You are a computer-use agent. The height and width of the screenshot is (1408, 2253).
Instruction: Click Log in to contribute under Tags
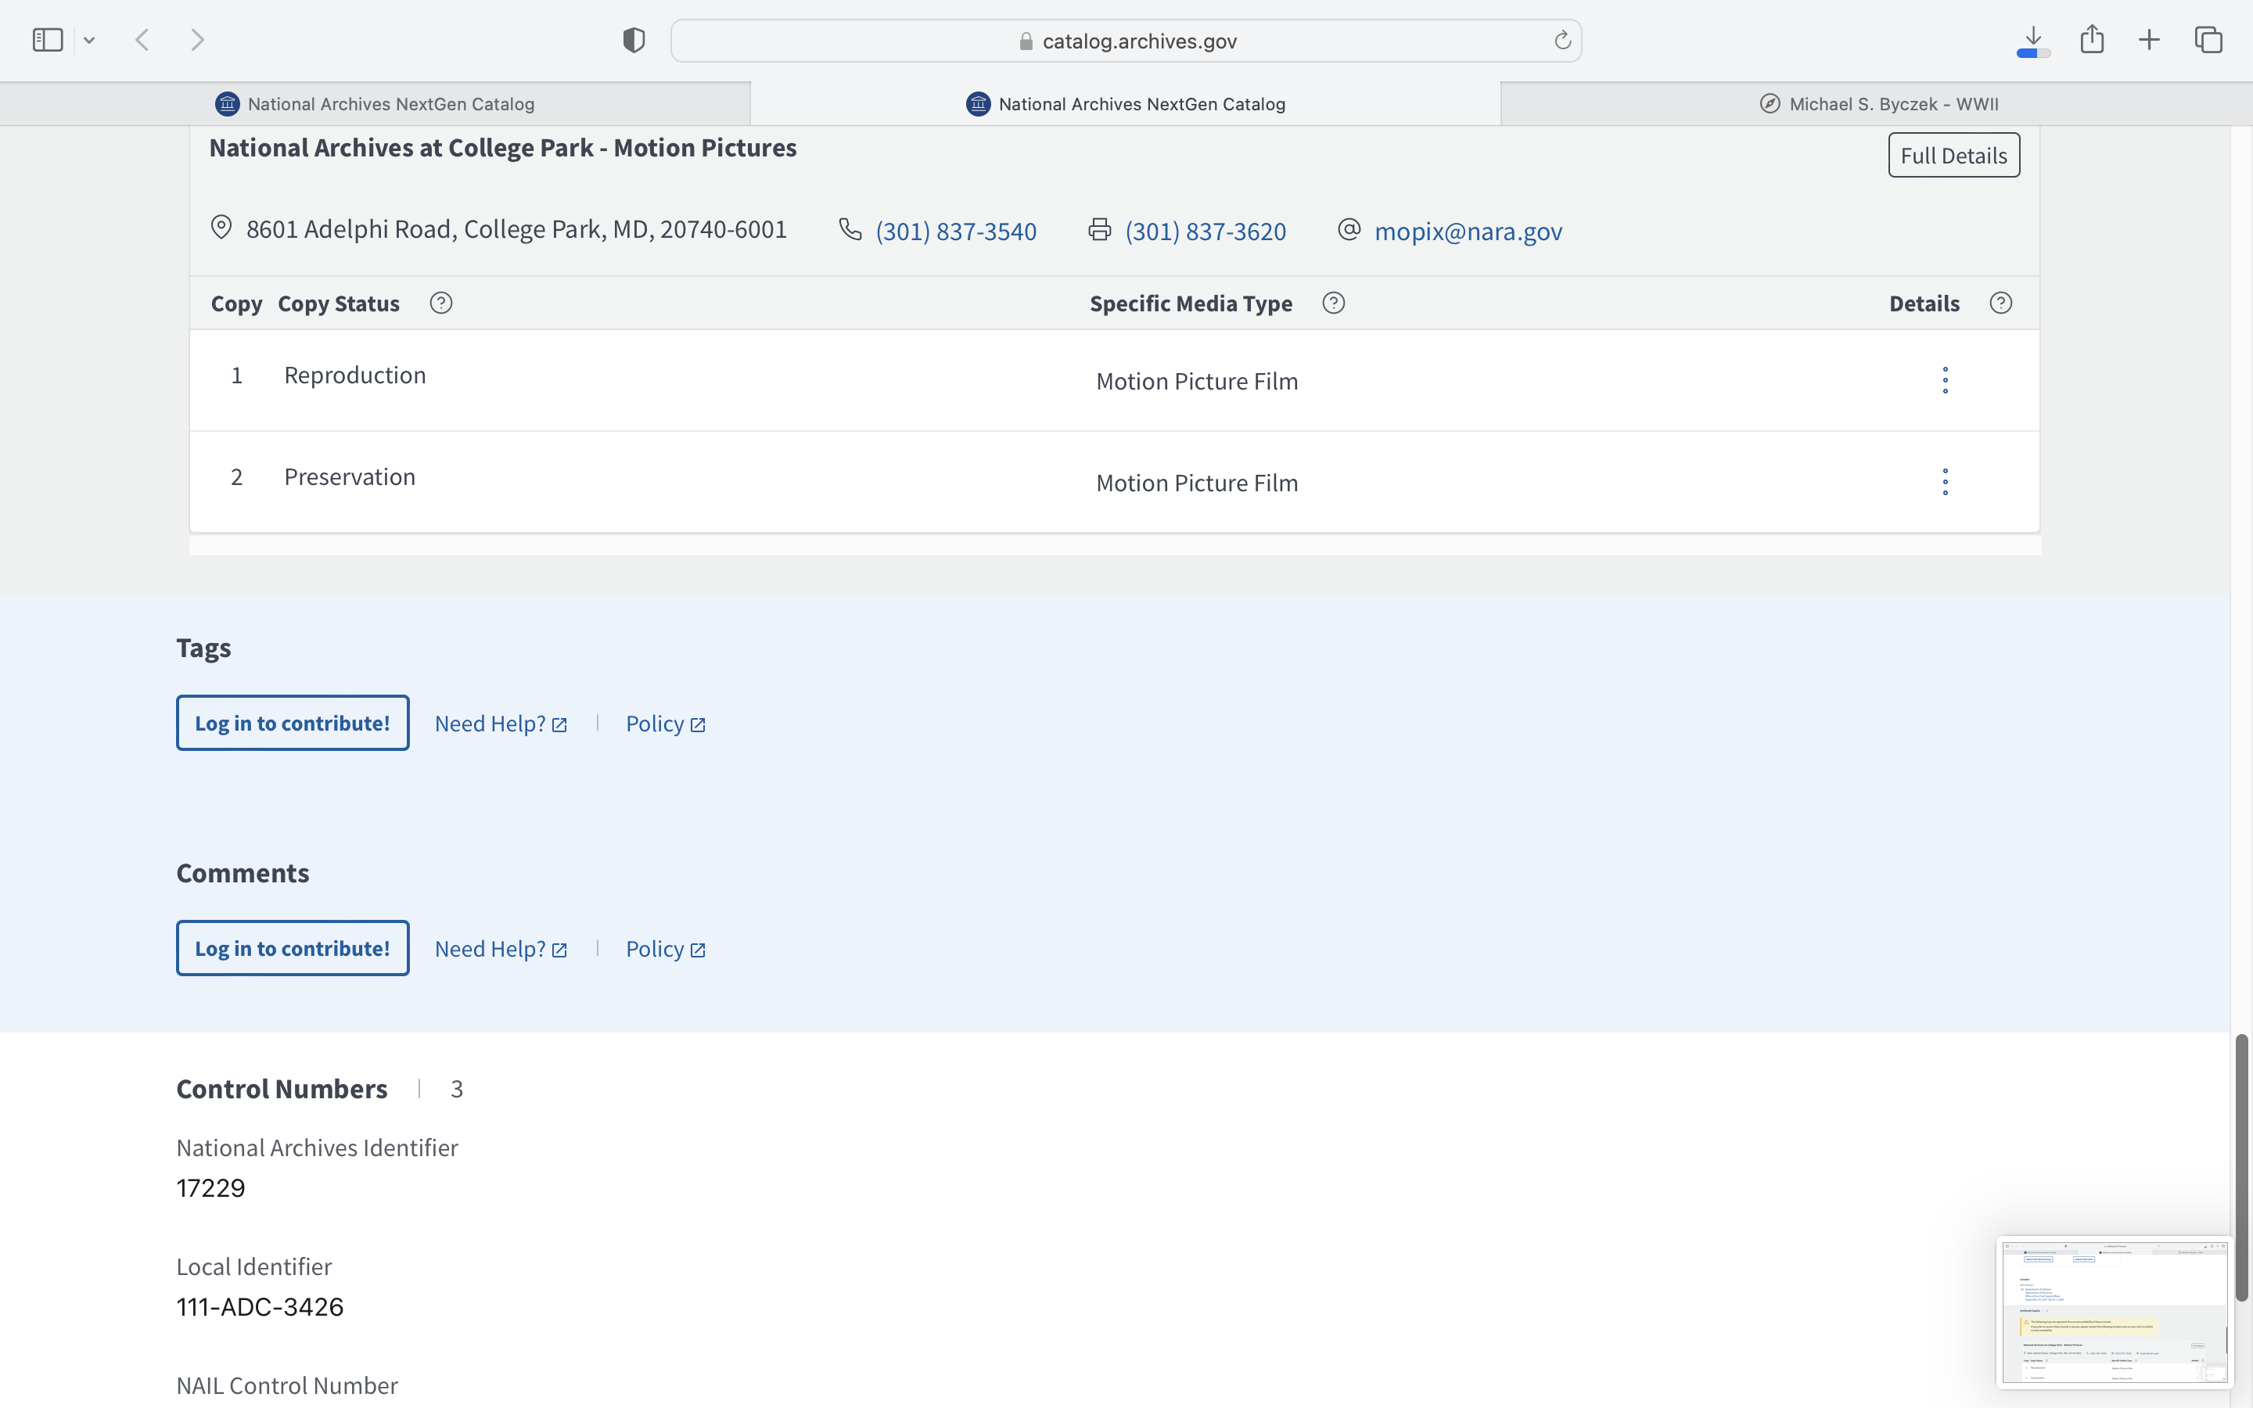tap(293, 723)
